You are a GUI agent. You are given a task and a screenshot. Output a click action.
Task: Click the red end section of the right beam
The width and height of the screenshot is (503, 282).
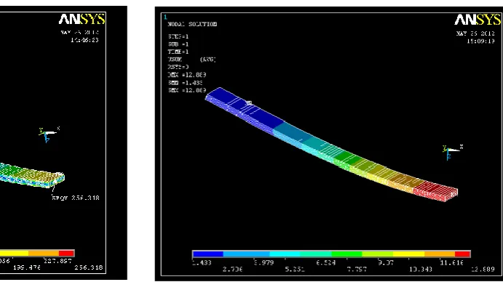click(435, 190)
